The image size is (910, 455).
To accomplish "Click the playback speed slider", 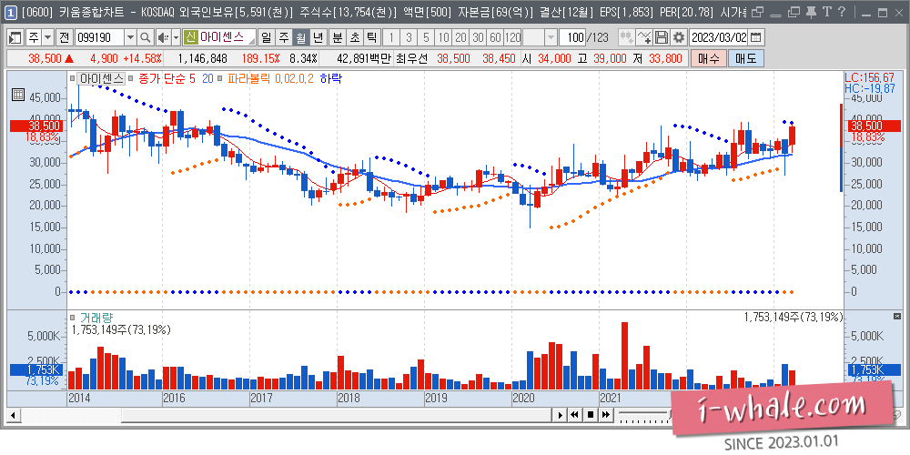I will [x=644, y=414].
